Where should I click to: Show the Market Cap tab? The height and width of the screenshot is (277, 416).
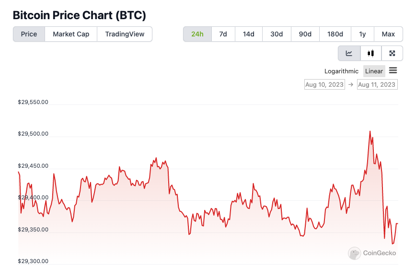coord(71,34)
